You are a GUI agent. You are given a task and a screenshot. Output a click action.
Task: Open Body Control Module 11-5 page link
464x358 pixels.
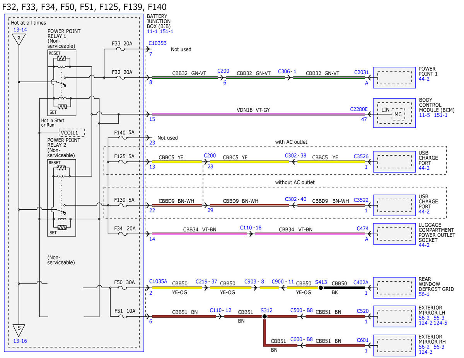click(425, 115)
